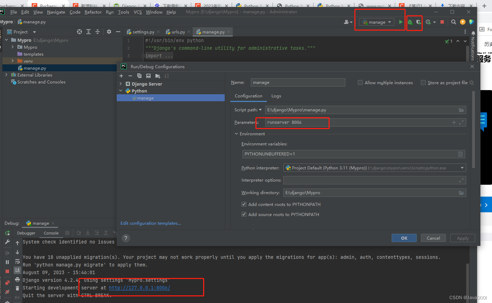
Task: Toggle Allow multiple instances checkbox
Action: [360, 82]
